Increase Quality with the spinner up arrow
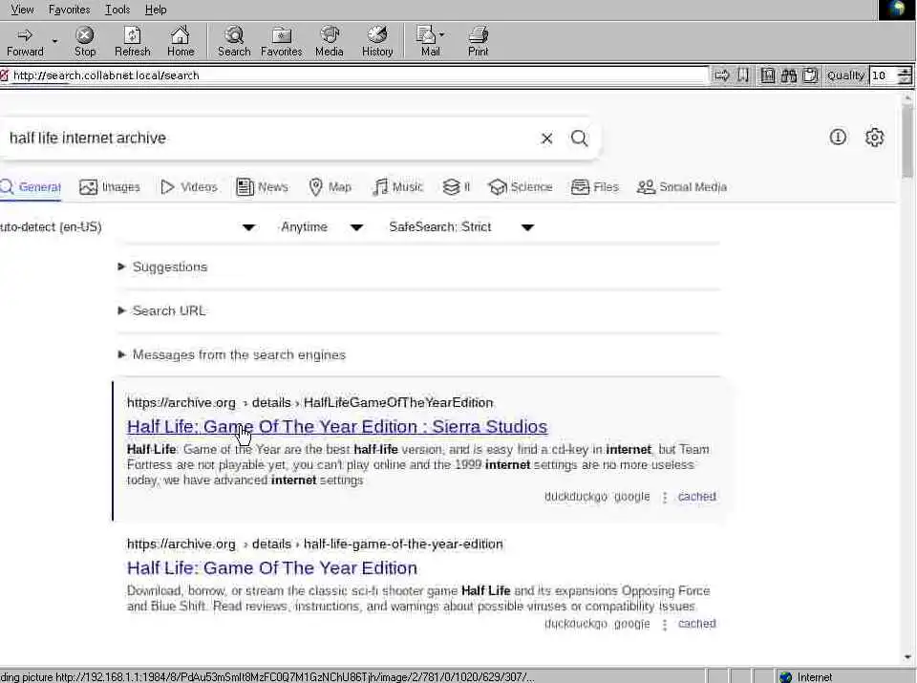917x683 pixels. [905, 72]
